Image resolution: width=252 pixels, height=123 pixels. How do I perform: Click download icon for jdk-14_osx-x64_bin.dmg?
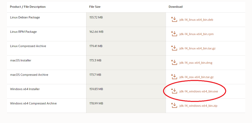click(174, 62)
